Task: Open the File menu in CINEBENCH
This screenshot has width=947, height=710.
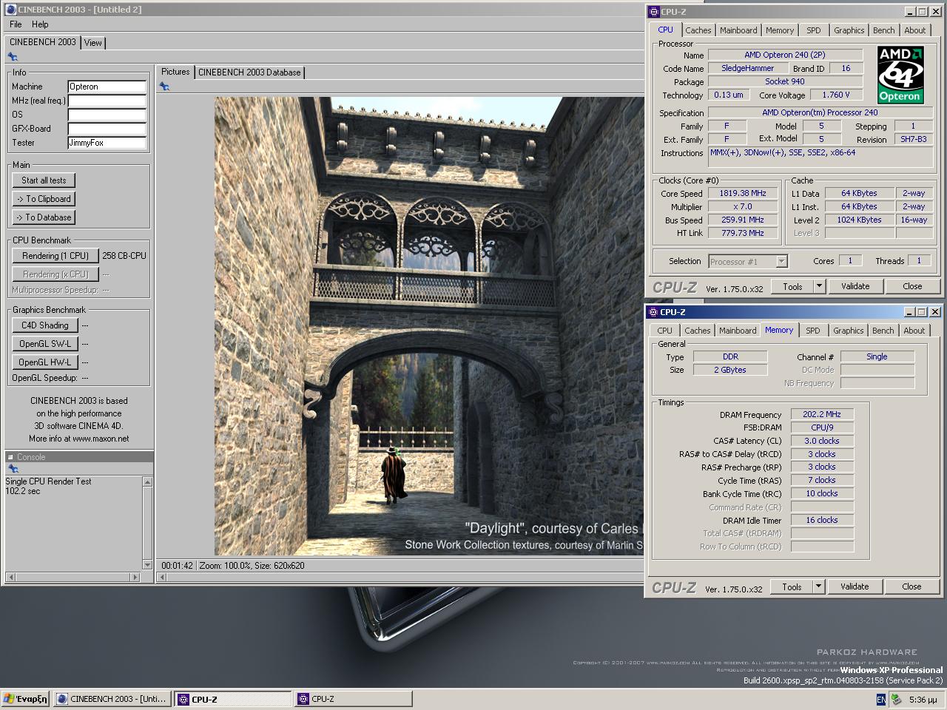Action: click(16, 24)
